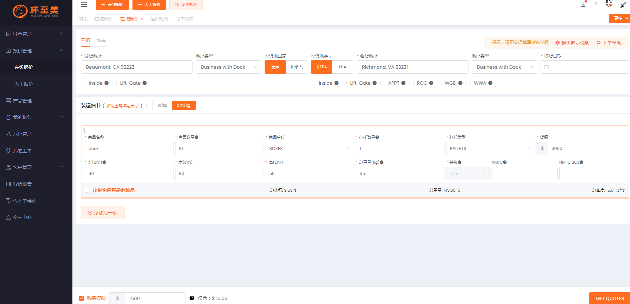Click help icon next to Lift-Gate destination

375,83
